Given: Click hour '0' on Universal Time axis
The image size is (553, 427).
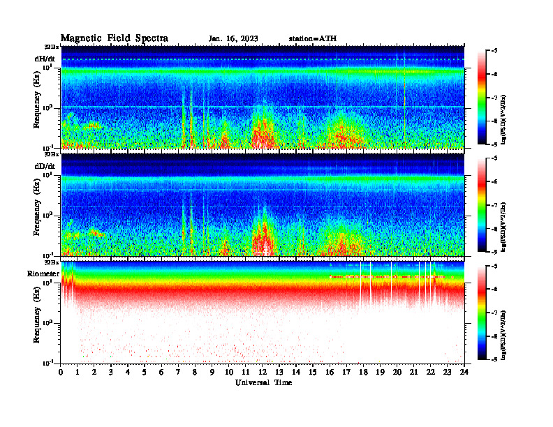Looking at the screenshot, I should pos(61,372).
